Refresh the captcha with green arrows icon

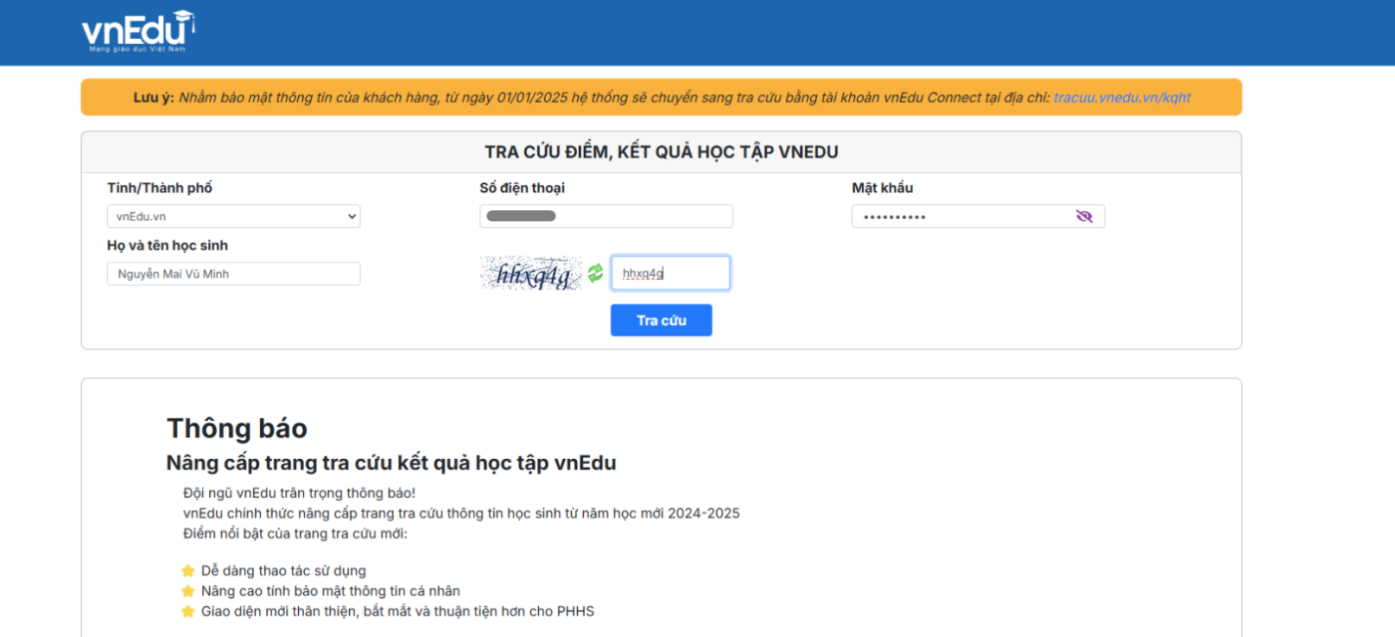pyautogui.click(x=595, y=273)
